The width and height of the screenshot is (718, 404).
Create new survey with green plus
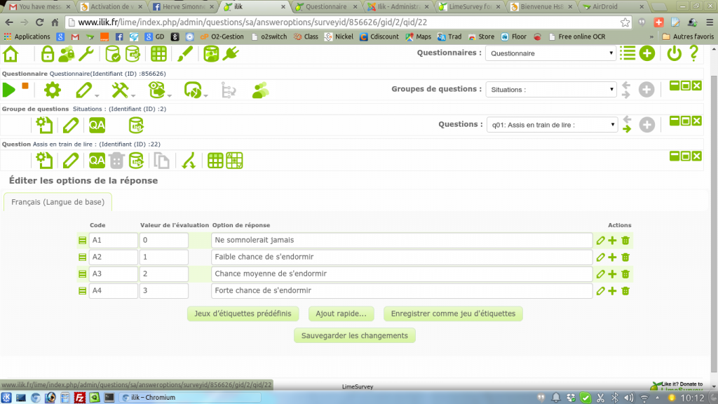tap(647, 53)
